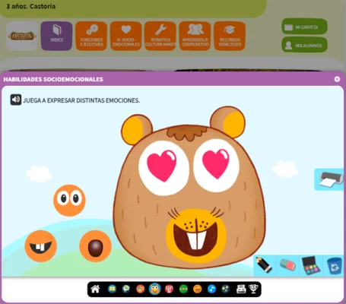Open the Robótica Cultura Maker section
The height and width of the screenshot is (304, 346).
(x=160, y=36)
